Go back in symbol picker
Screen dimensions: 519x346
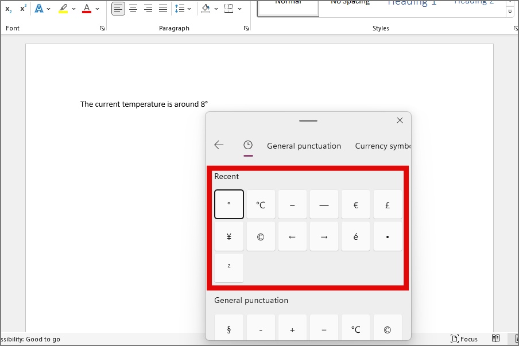tap(219, 145)
